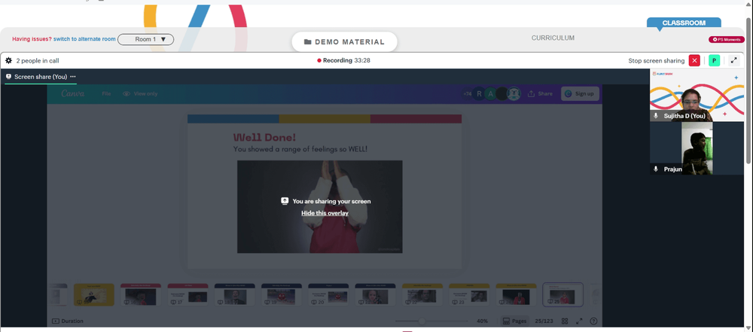
Task: Open the CURRICULUM tab
Action: click(x=553, y=38)
